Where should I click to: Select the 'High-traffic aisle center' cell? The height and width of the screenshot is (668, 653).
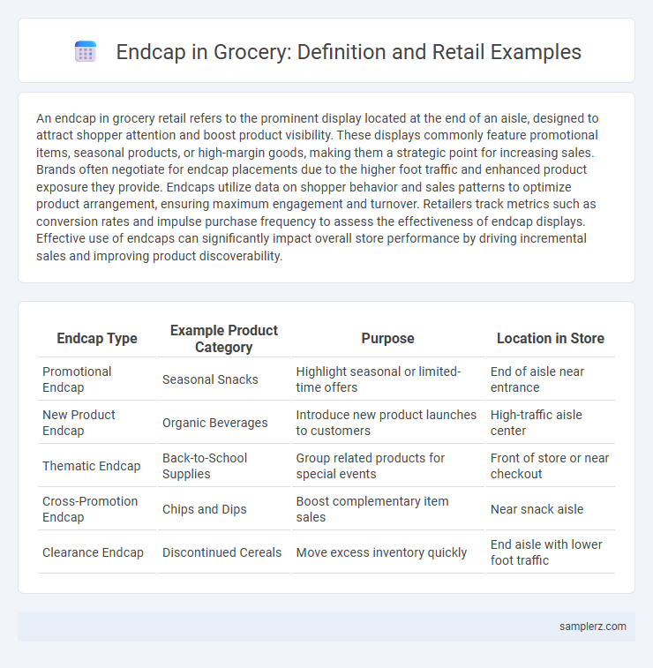(551, 423)
